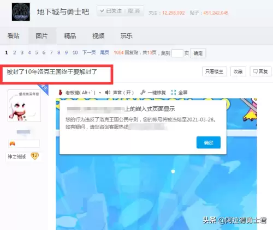Toggle game sound with 声音(开)
The width and height of the screenshot is (273, 230).
(x=120, y=93)
